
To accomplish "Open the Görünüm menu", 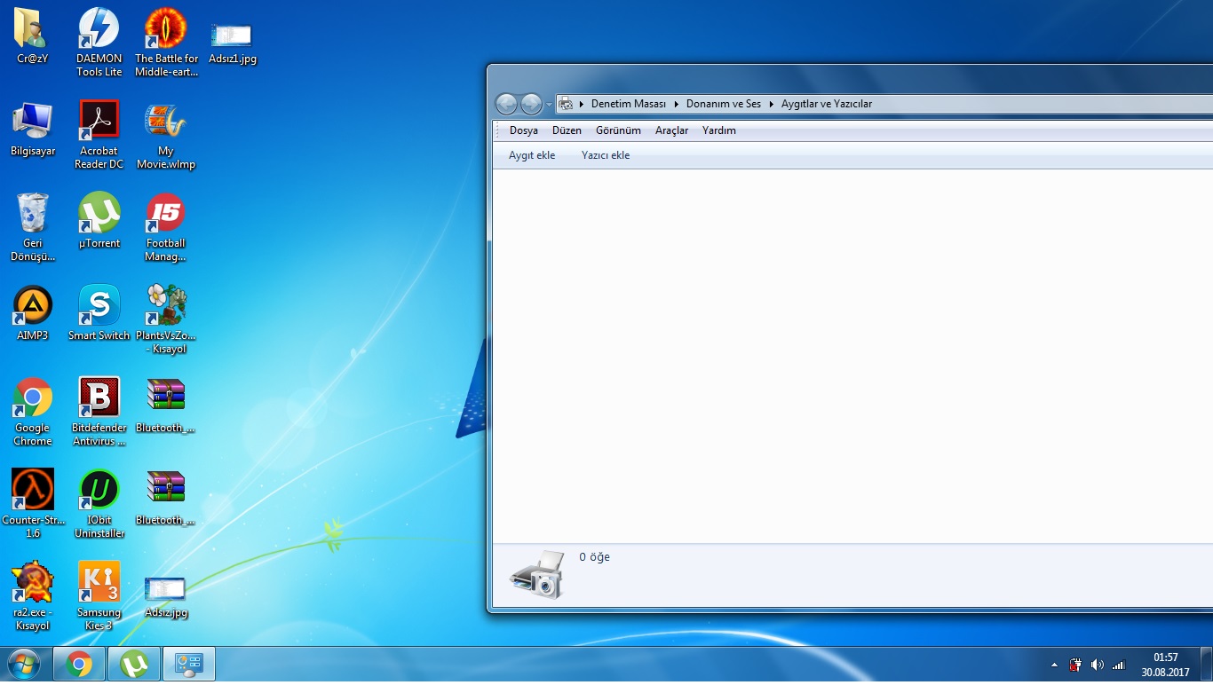I will point(618,130).
